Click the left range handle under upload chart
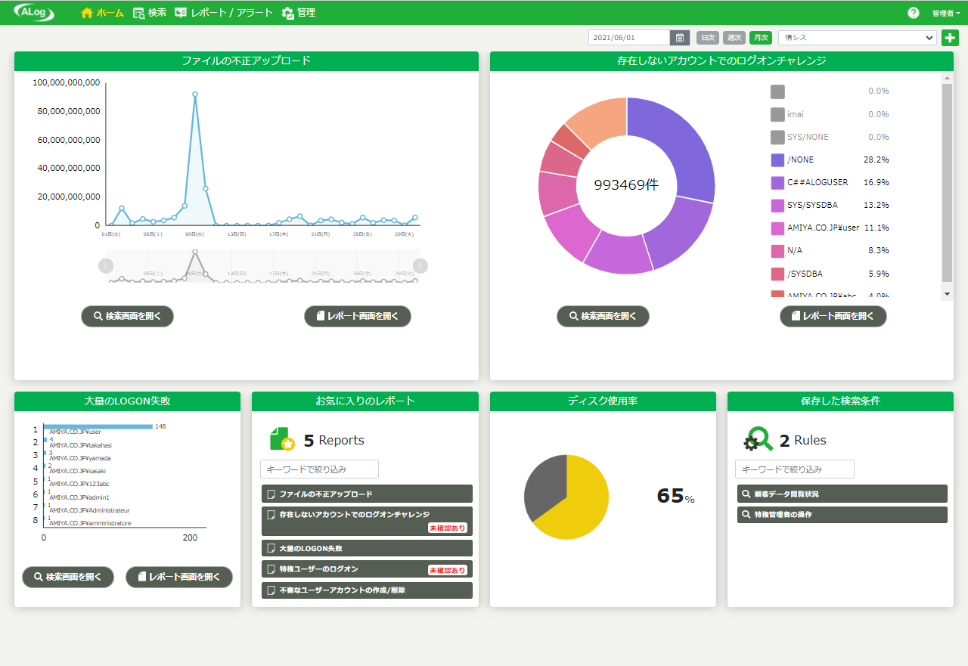This screenshot has width=968, height=666. [x=106, y=266]
